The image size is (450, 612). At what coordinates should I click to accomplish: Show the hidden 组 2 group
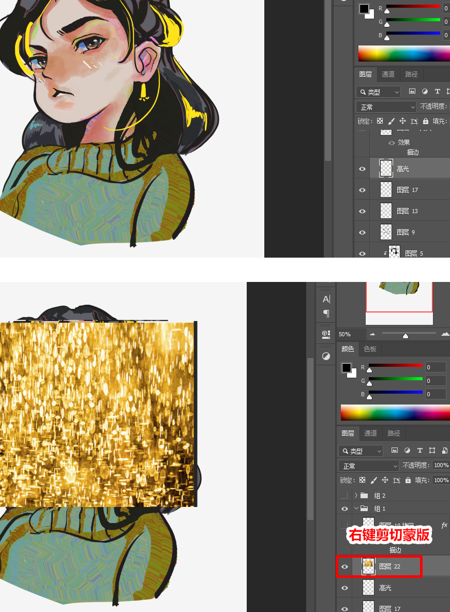344,496
